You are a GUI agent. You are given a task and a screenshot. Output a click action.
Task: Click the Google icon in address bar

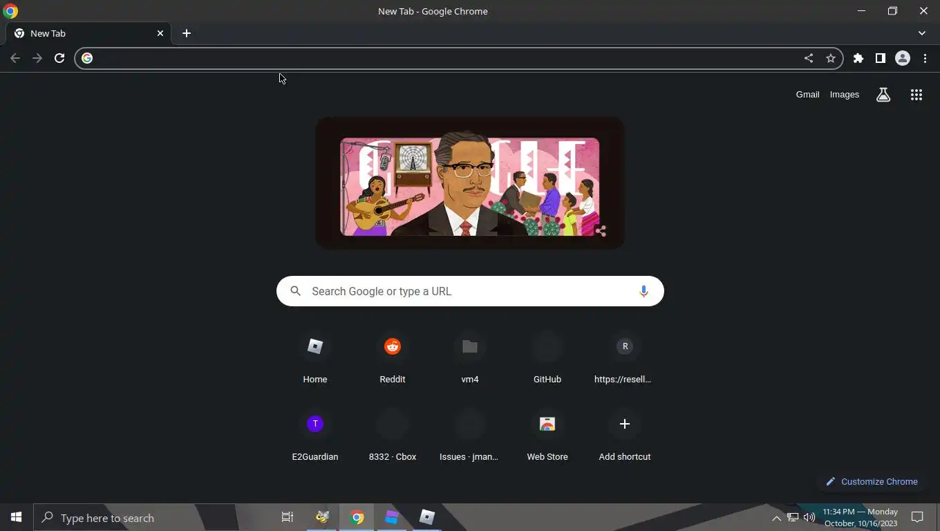[x=87, y=58]
